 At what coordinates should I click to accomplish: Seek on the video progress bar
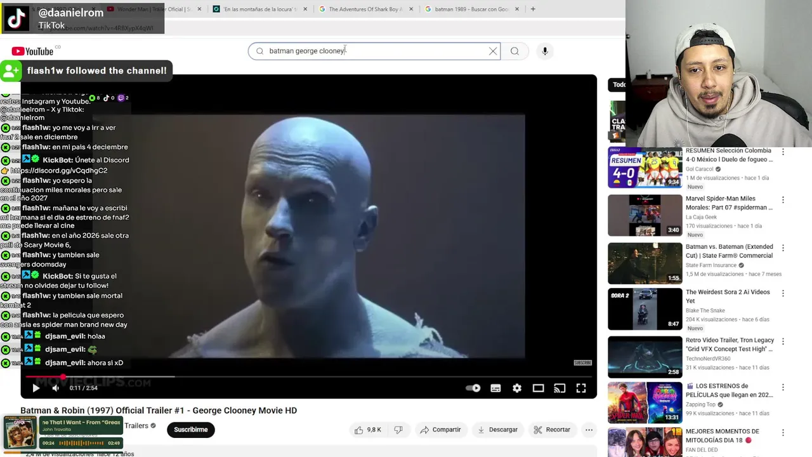pos(309,376)
